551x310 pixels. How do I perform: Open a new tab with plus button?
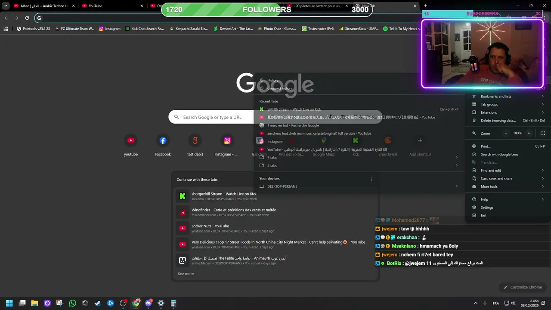(x=425, y=6)
